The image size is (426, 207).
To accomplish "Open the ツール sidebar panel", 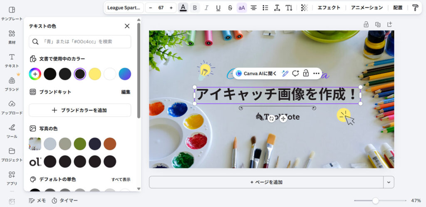I will (x=12, y=131).
